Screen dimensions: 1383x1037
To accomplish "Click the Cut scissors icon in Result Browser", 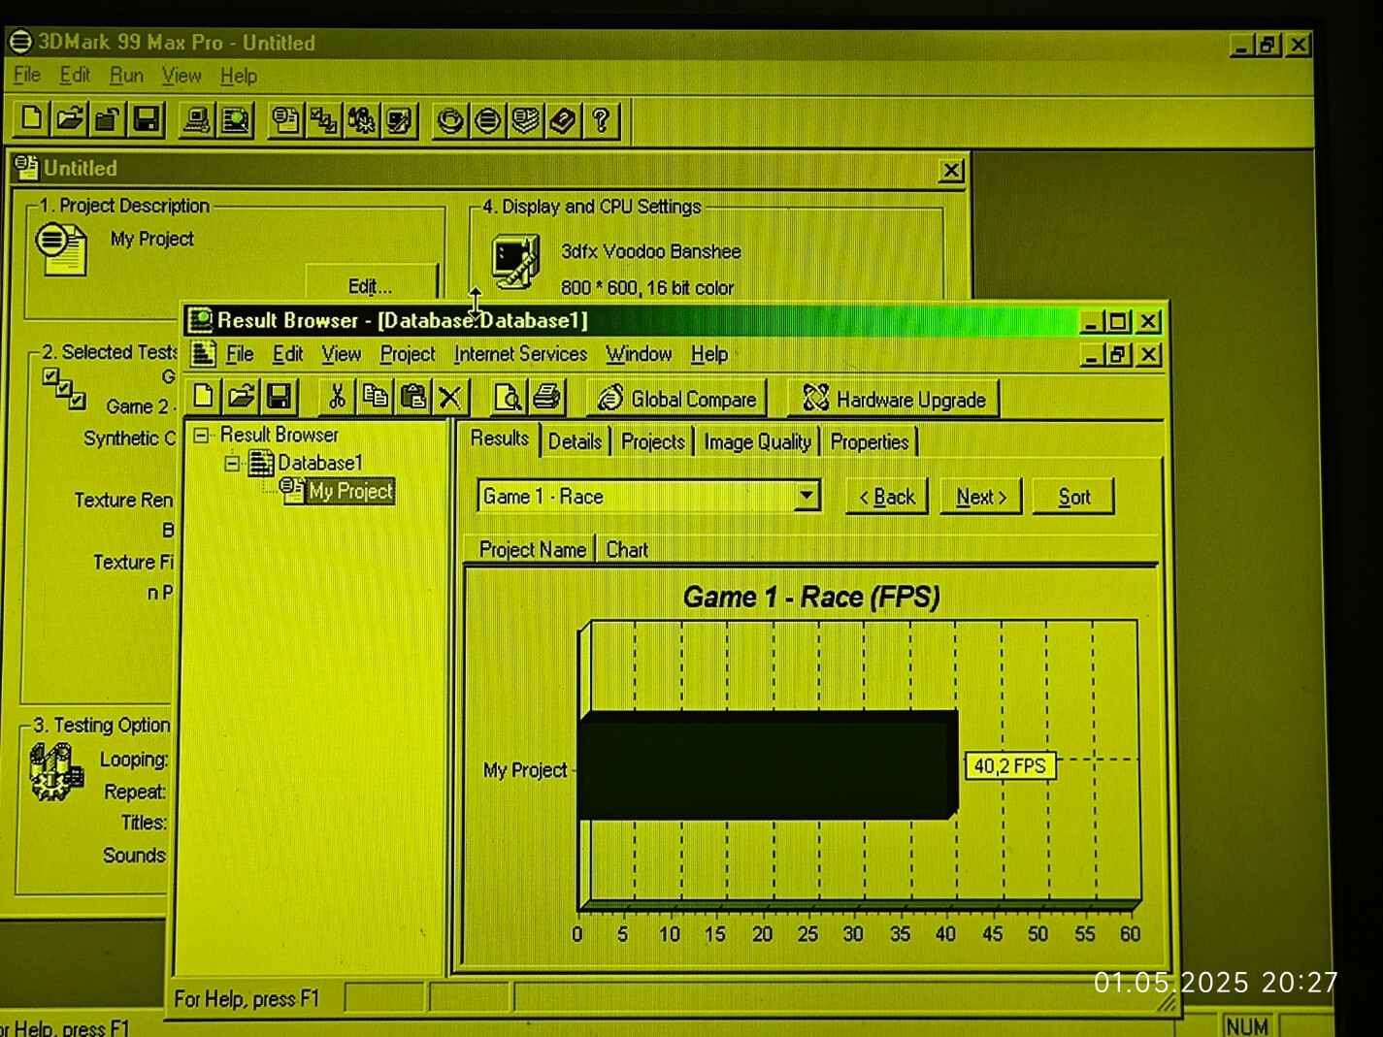I will pos(337,397).
